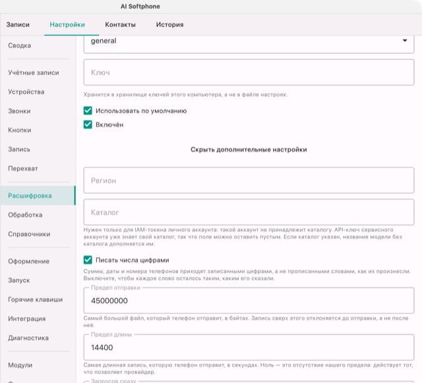Screen dimensions: 422x383
Task: Click Скрыть дополнительные настройки
Action: [x=249, y=150]
